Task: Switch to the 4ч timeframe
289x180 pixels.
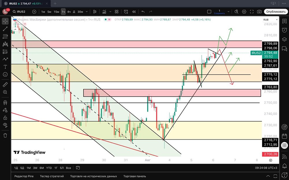Action: pyautogui.click(x=69, y=12)
